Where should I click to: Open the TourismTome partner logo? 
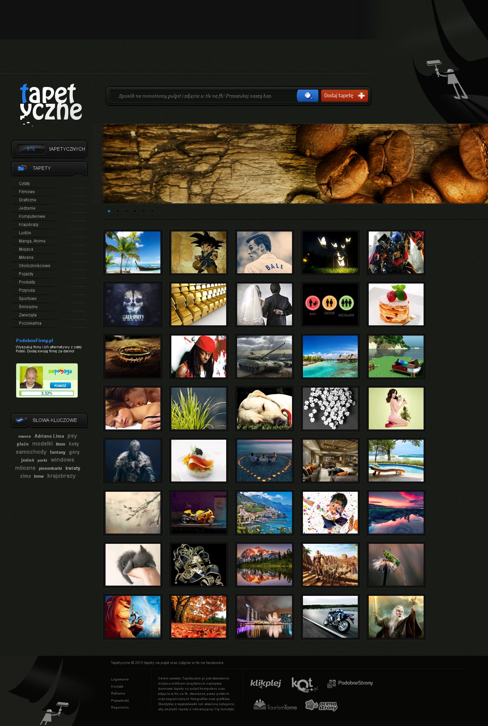pos(275,705)
